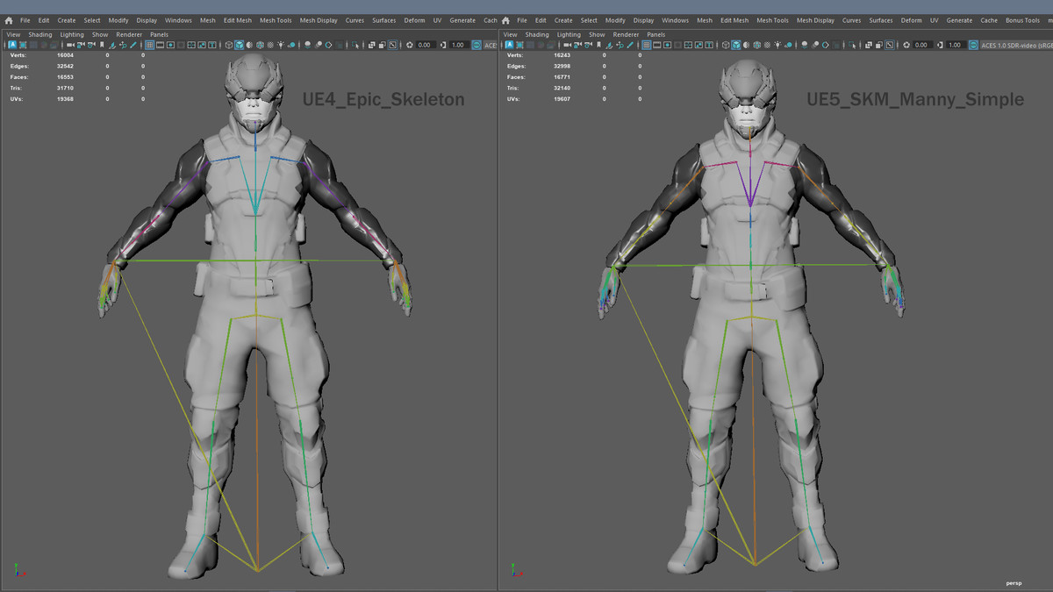This screenshot has width=1053, height=592.
Task: Toggle use all lights icon in right viewport
Action: click(777, 45)
